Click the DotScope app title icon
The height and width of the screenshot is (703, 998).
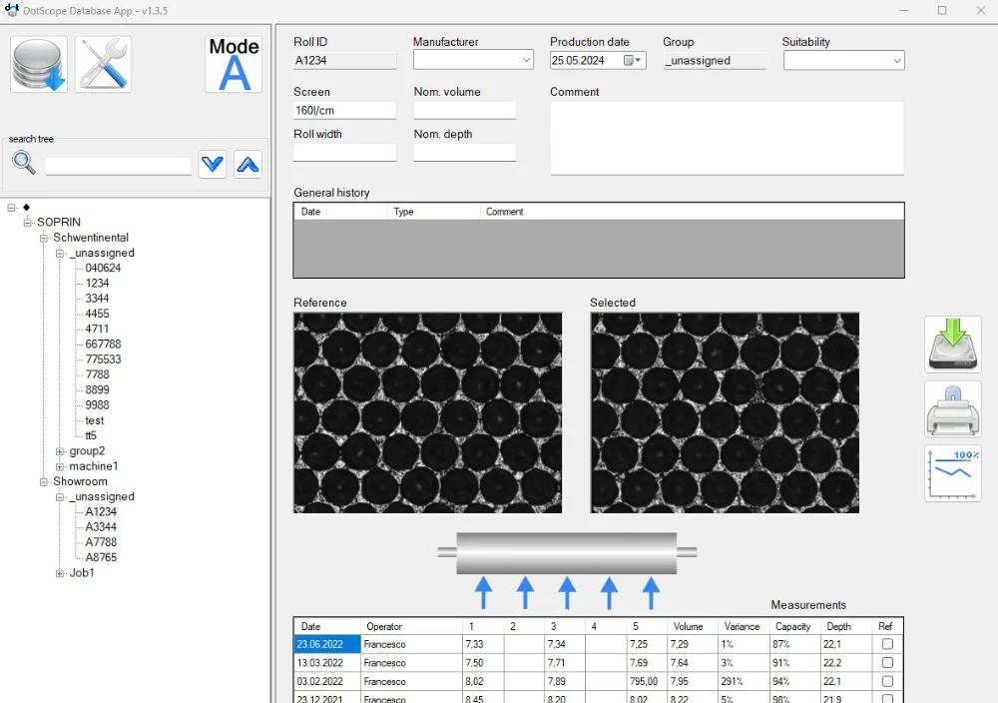coord(11,10)
